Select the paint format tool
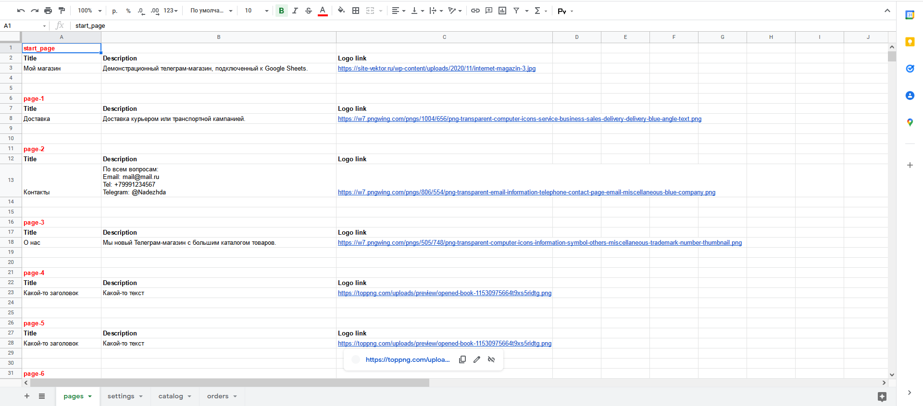The width and height of the screenshot is (923, 406). pos(62,11)
